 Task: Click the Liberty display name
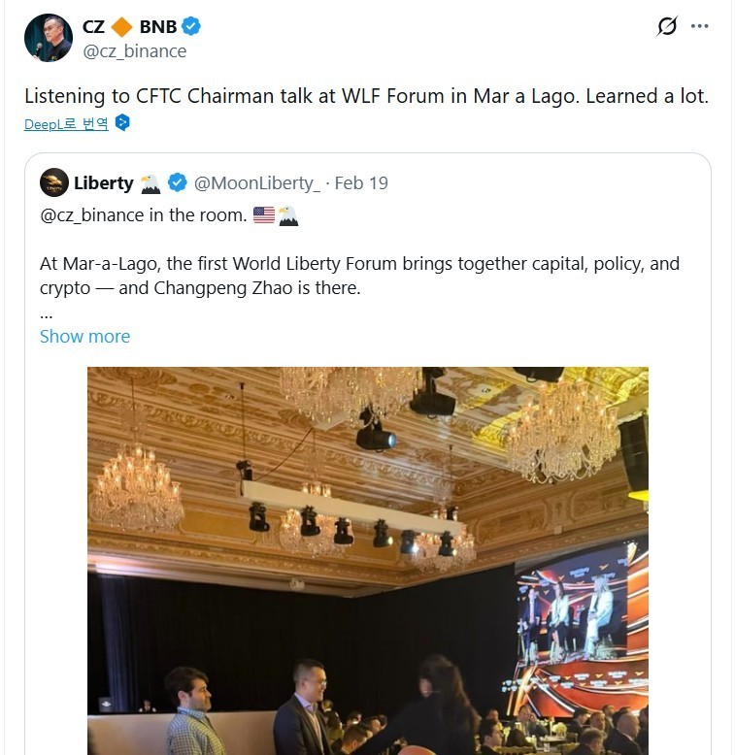(x=104, y=182)
